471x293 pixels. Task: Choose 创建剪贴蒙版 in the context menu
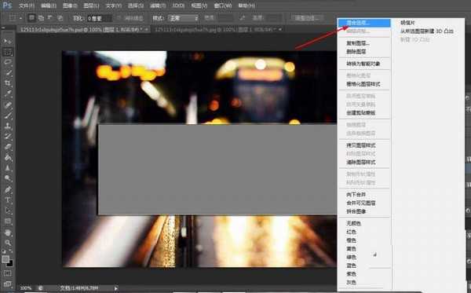click(364, 113)
